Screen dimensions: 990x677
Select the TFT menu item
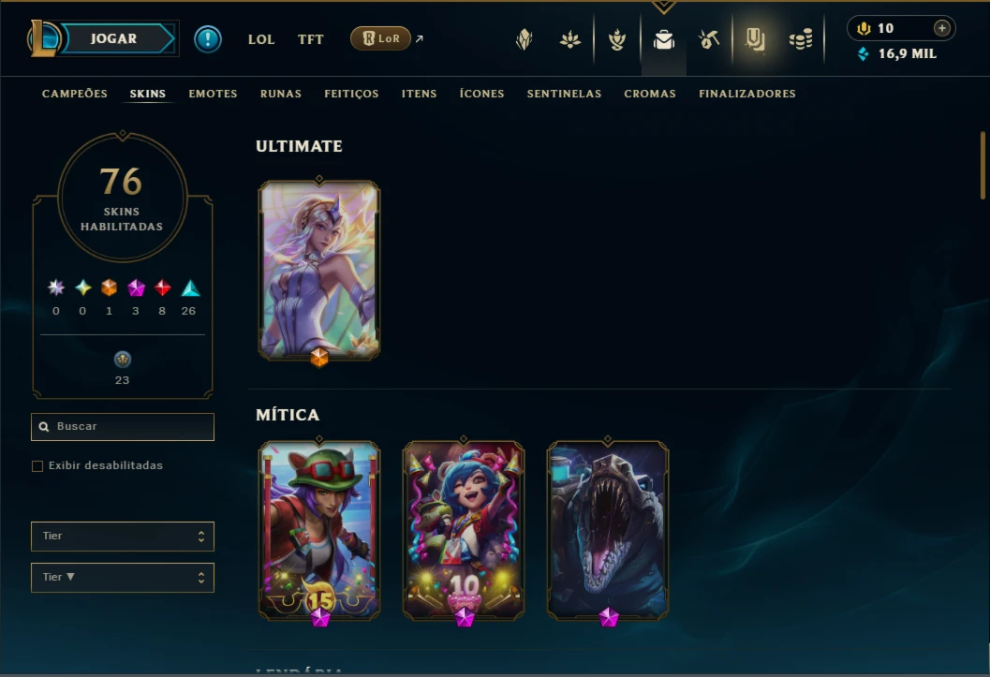311,39
